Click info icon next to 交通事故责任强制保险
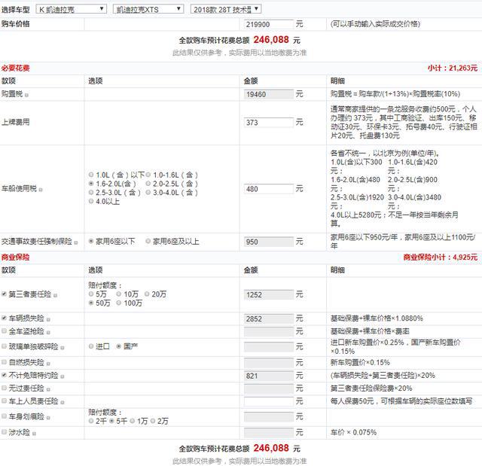This screenshot has height=466, width=482. pos(76,242)
